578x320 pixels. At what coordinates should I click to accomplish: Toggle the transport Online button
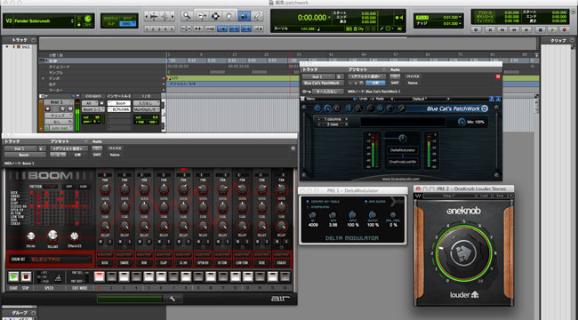[477, 30]
